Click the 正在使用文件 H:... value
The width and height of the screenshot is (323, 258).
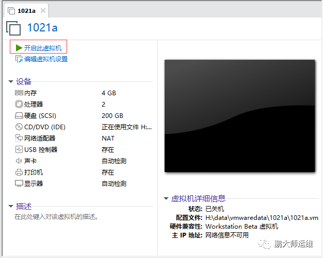[x=127, y=127]
